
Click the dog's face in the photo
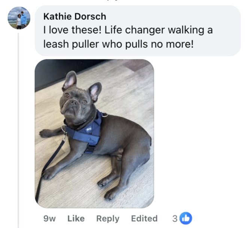[x=74, y=104]
